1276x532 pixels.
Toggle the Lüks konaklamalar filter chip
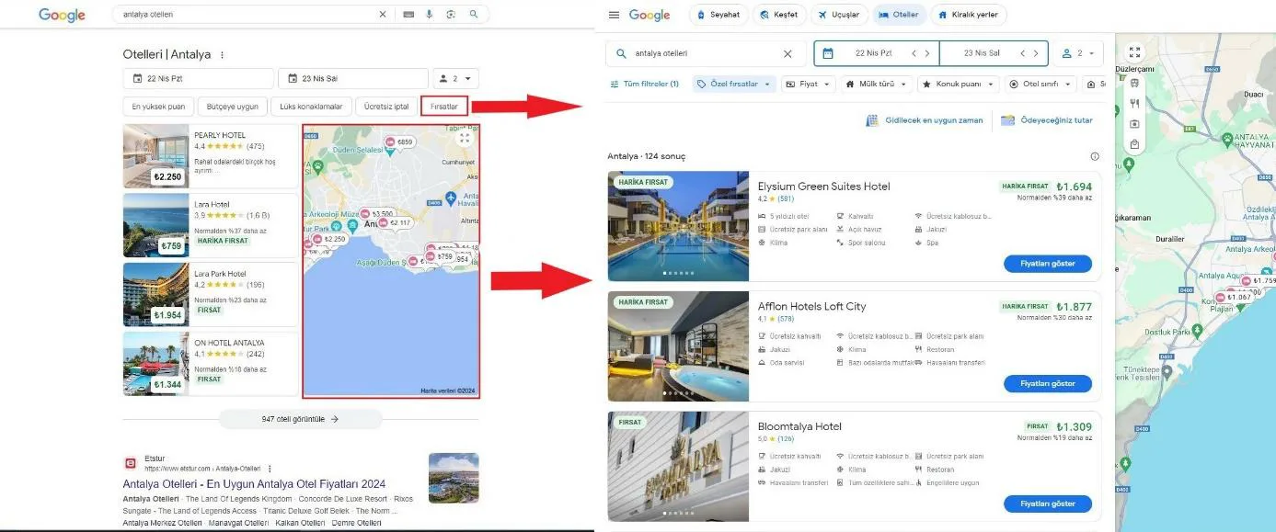coord(311,107)
